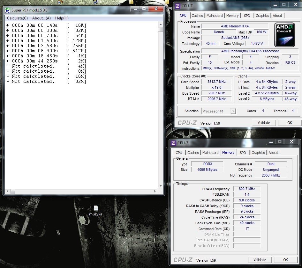Close the Super PI window

pos(156,9)
